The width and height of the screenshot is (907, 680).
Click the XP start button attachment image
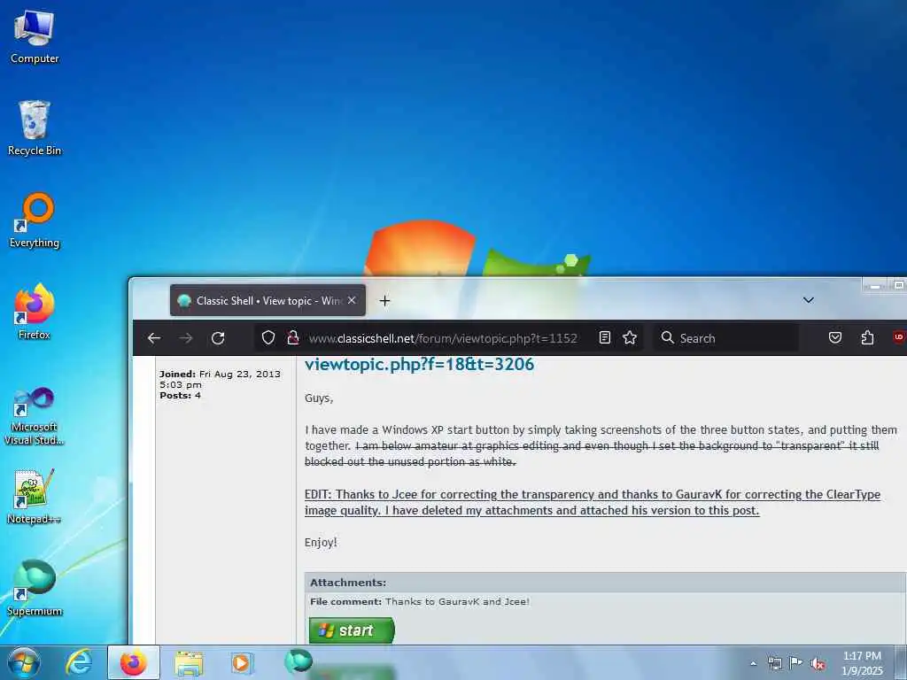(352, 630)
